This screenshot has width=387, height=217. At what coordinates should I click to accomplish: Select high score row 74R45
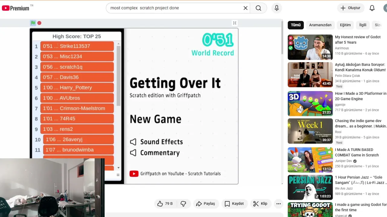click(x=77, y=119)
